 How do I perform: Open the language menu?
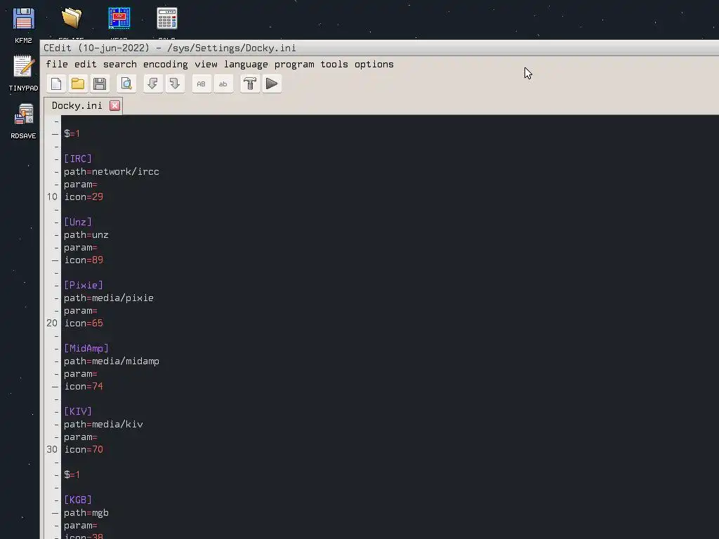point(246,65)
